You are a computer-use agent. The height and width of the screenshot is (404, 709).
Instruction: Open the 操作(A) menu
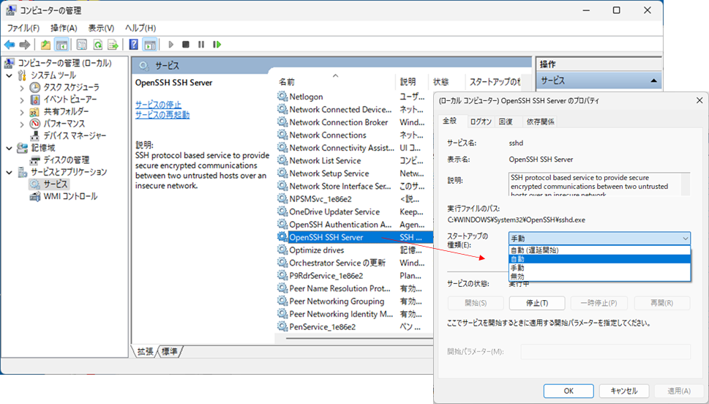point(64,28)
